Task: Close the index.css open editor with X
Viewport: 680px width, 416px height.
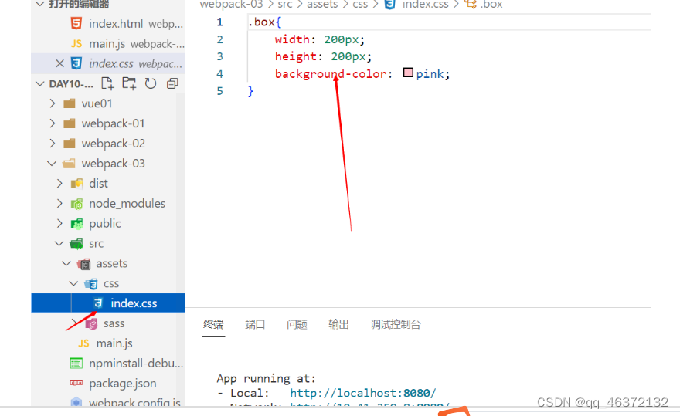Action: click(x=59, y=64)
